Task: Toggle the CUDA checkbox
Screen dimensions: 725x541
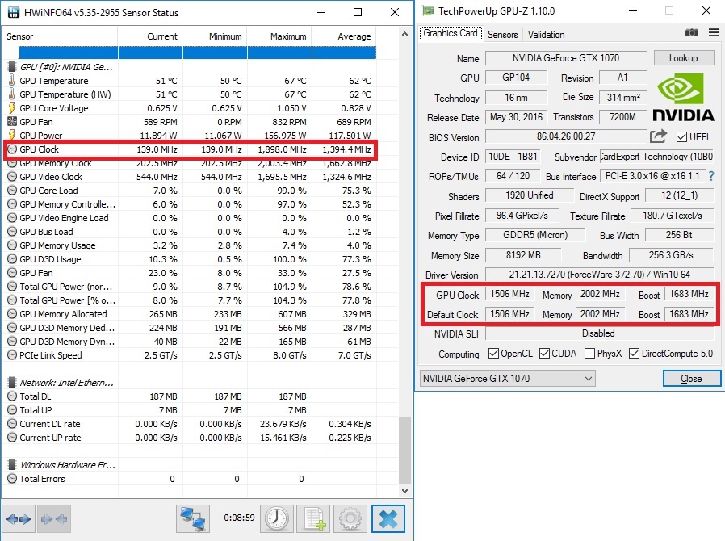Action: pyautogui.click(x=544, y=354)
